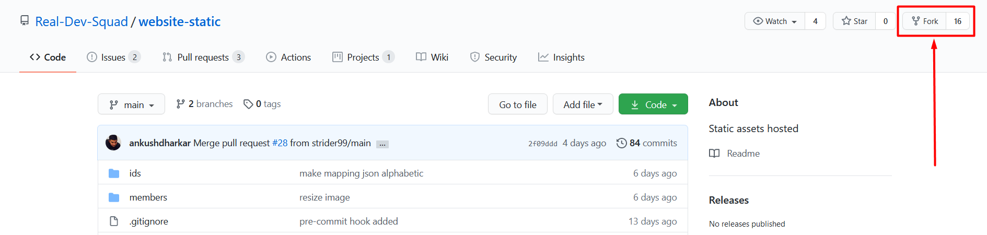Click the Go to file button

pos(518,104)
